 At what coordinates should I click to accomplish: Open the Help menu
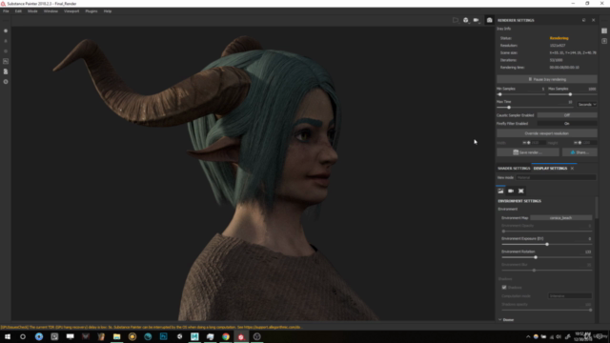[x=108, y=11]
